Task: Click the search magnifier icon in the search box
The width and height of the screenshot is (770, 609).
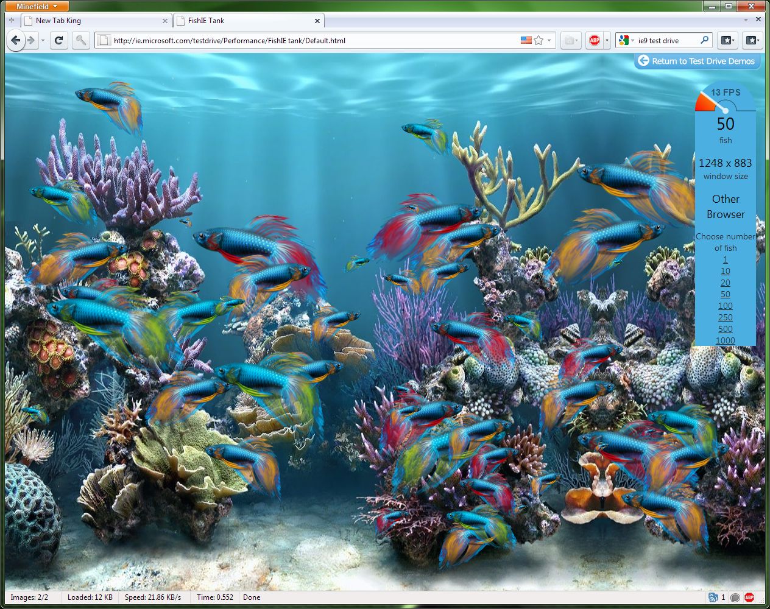Action: click(x=704, y=40)
